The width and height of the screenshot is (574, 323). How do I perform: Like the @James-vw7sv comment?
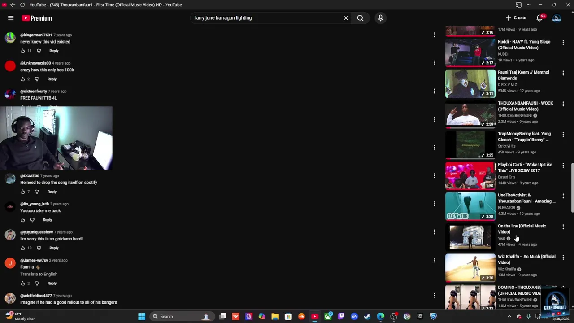click(x=22, y=284)
